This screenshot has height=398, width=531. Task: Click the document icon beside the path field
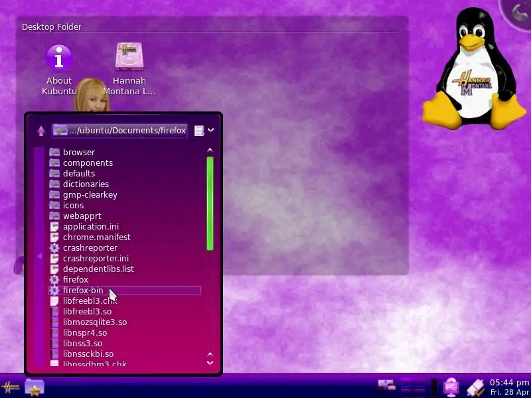[199, 130]
